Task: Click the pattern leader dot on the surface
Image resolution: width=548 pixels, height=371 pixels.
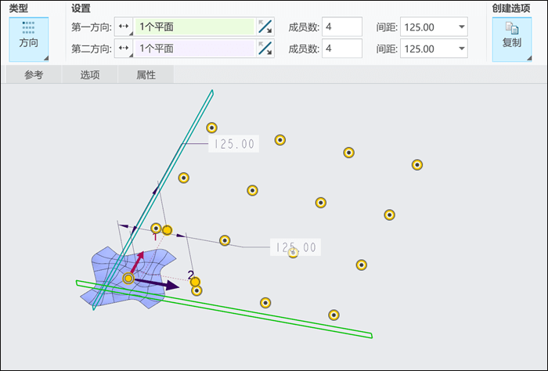Action: [128, 279]
